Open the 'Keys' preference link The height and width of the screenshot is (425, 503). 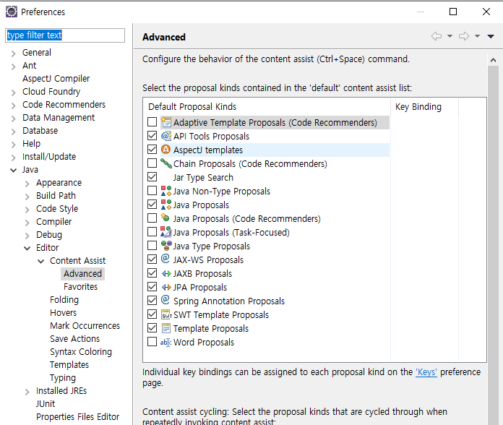(x=426, y=372)
